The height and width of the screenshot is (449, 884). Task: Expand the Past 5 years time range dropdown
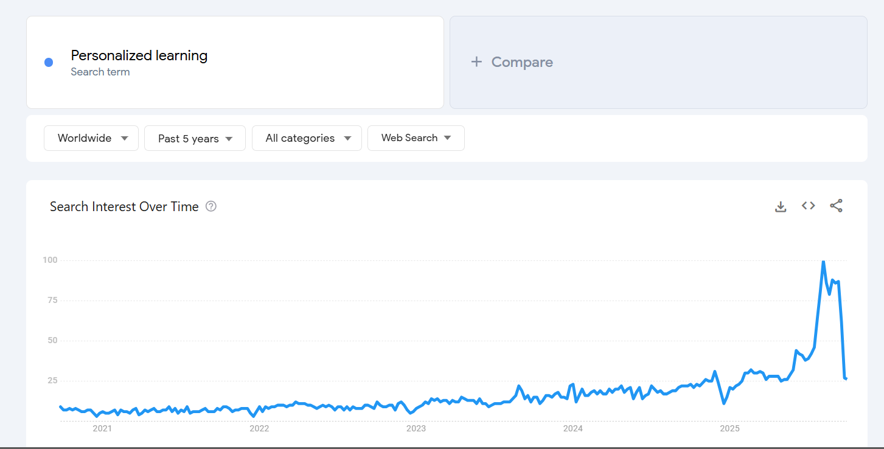point(195,138)
